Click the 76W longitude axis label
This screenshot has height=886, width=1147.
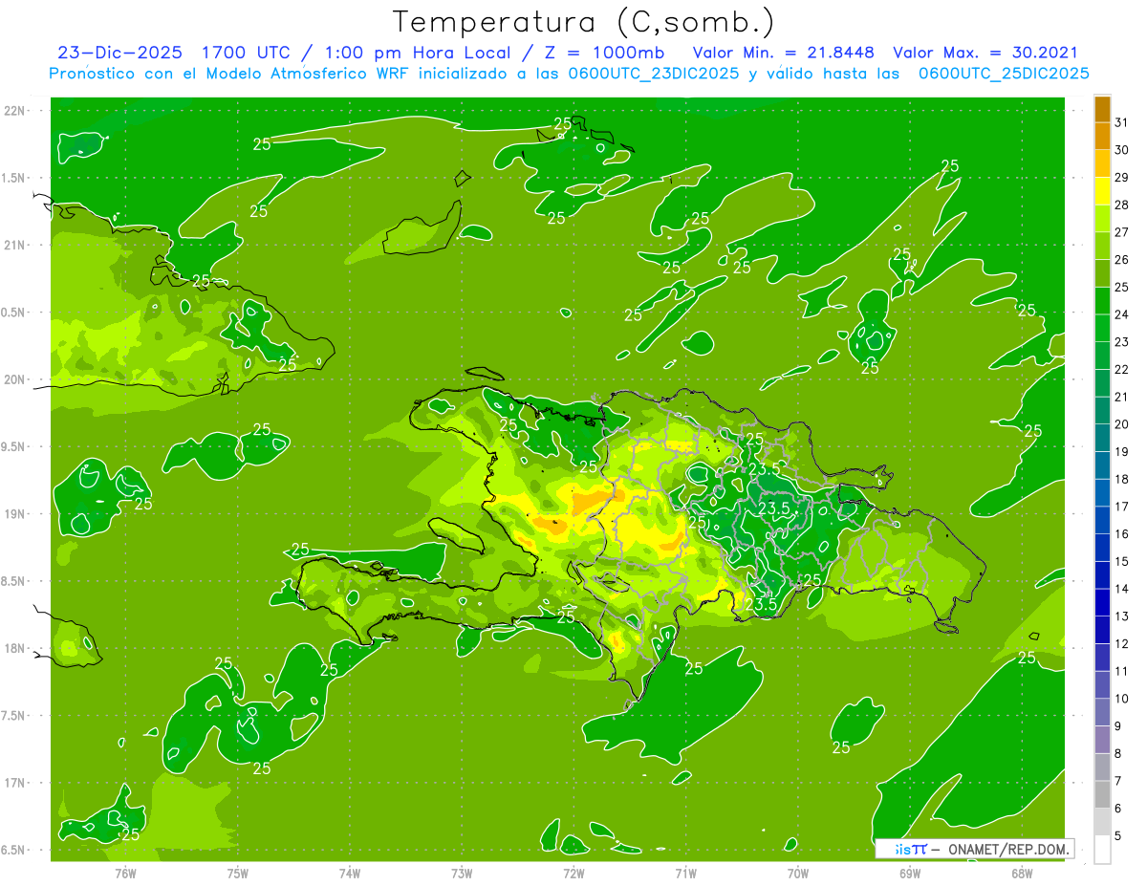[x=125, y=873]
